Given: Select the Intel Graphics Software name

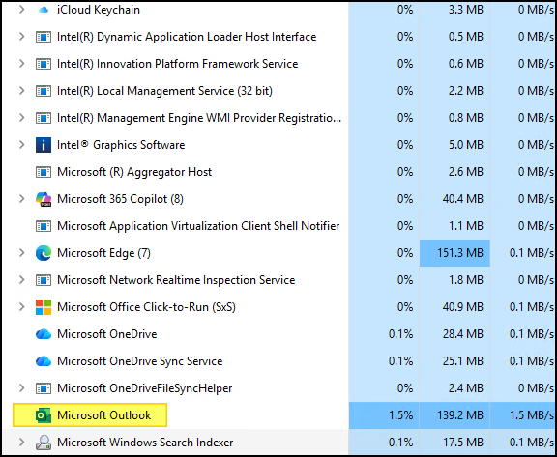Looking at the screenshot, I should tap(121, 145).
